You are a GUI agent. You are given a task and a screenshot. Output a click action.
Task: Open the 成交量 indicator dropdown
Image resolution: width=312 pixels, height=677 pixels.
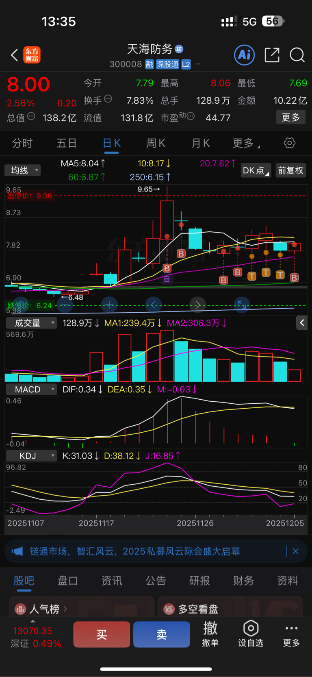click(31, 323)
